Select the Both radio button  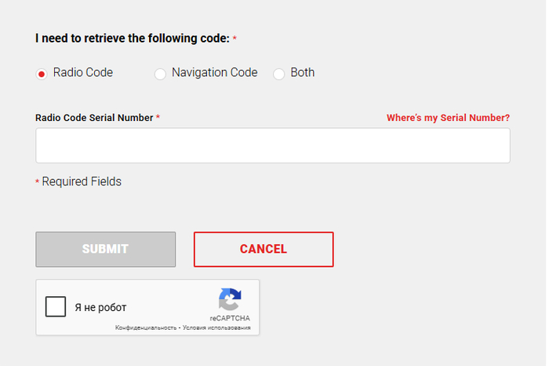(x=278, y=74)
